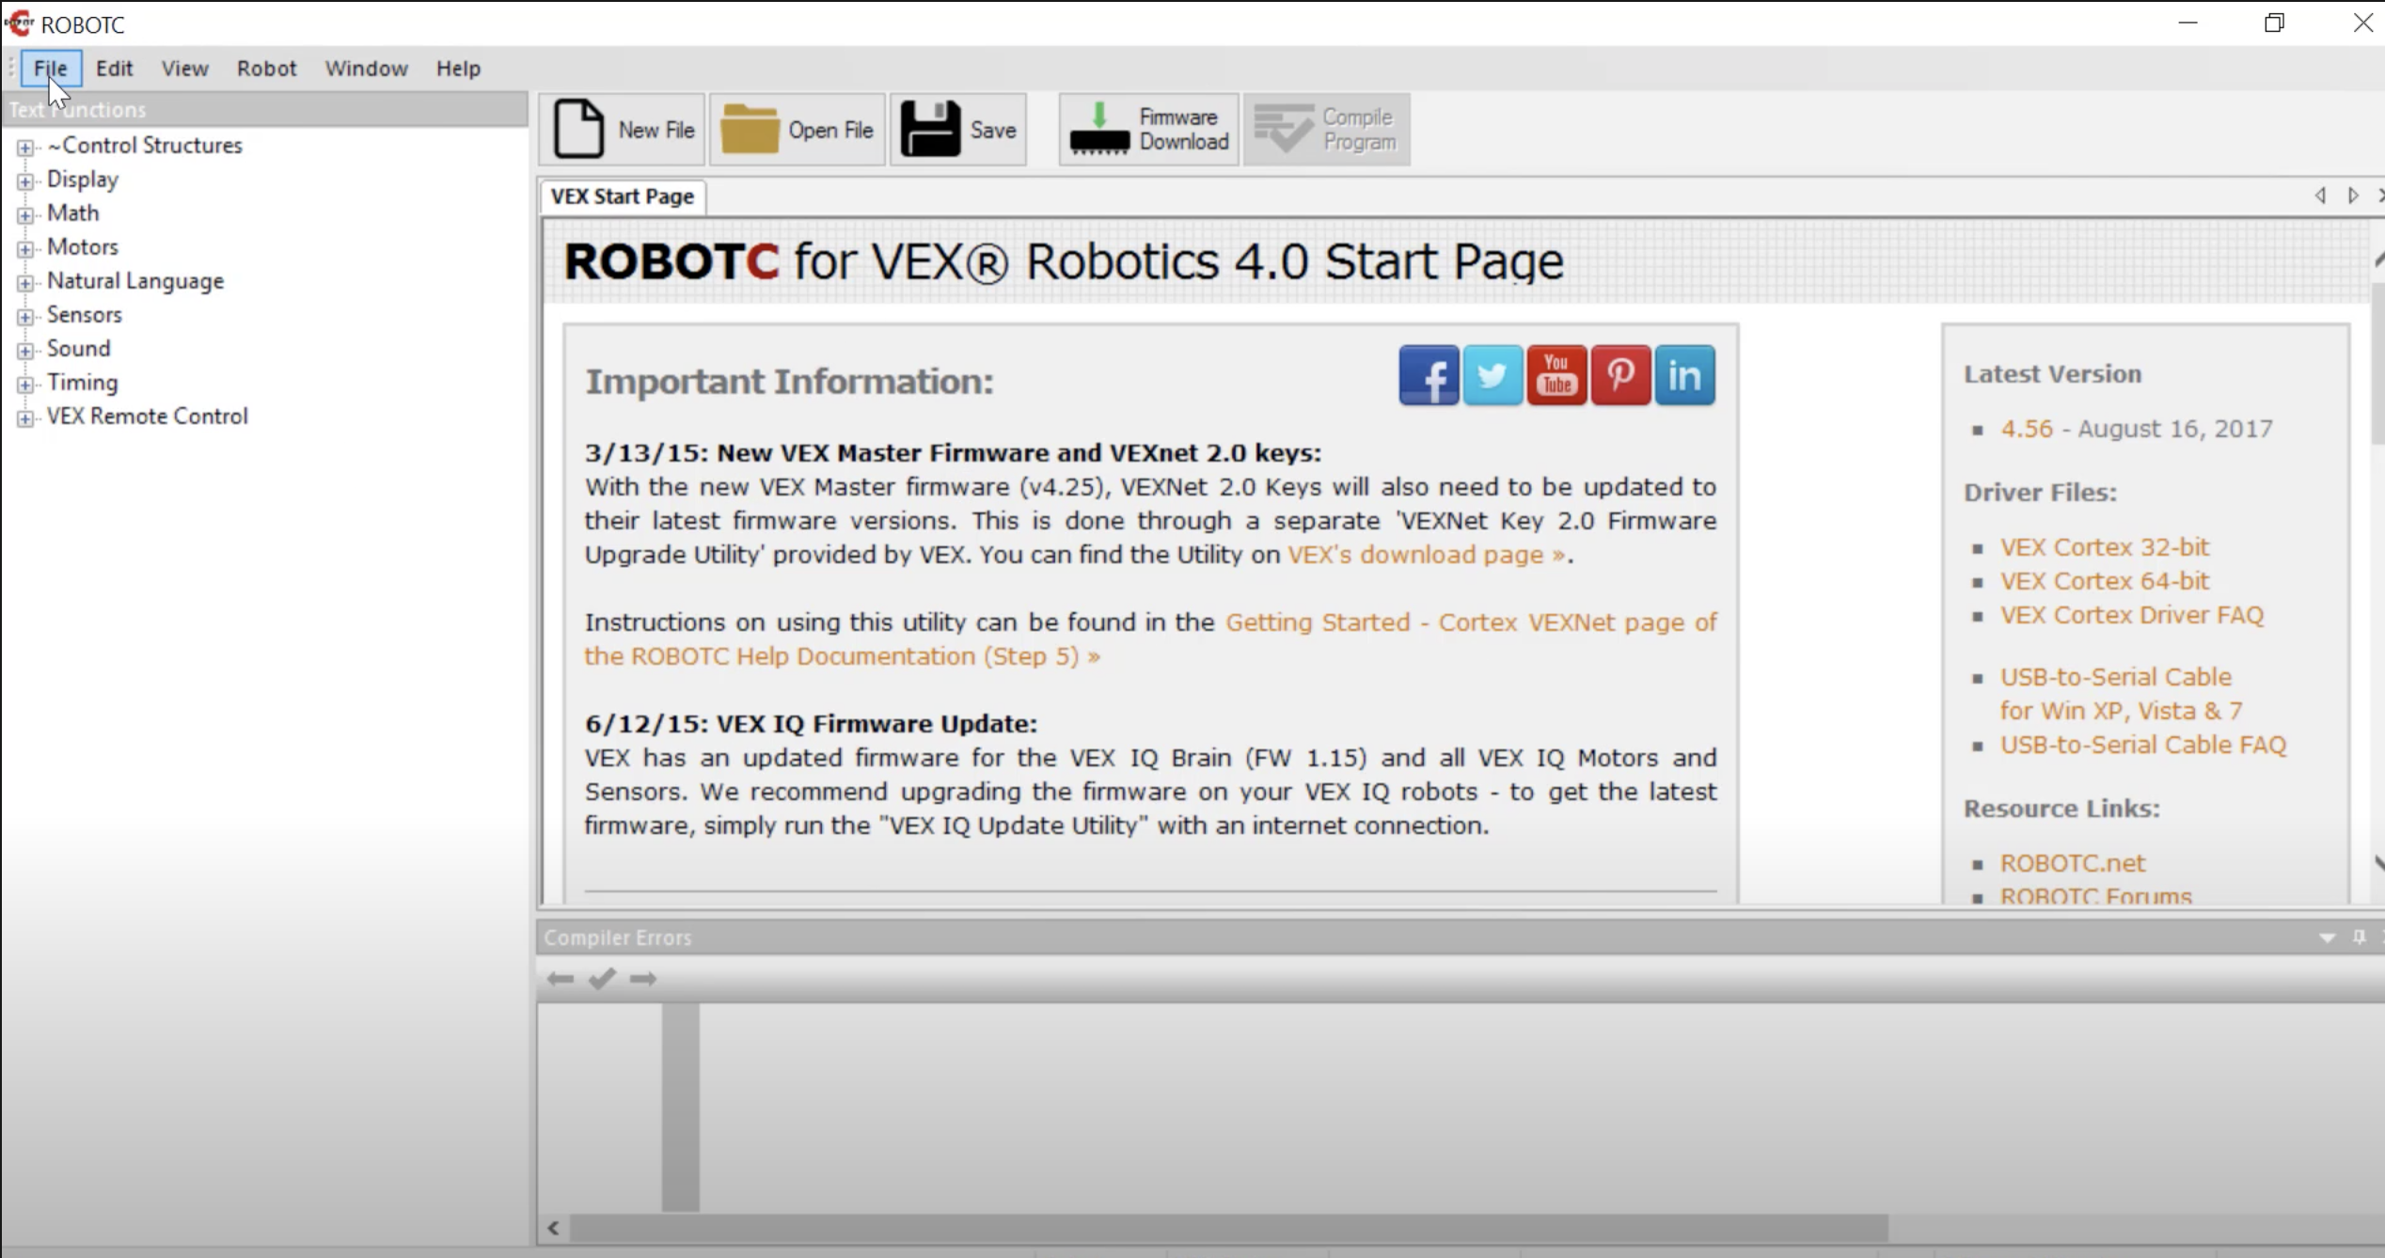Click the Getting Started Cortex VEXNet link
Viewport: 2385px width, 1258px height.
[x=1146, y=638]
